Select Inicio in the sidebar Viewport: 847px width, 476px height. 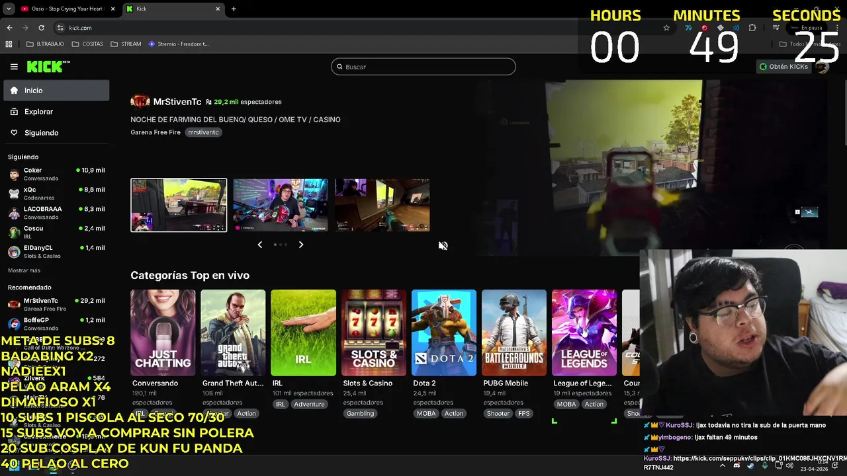pos(56,91)
